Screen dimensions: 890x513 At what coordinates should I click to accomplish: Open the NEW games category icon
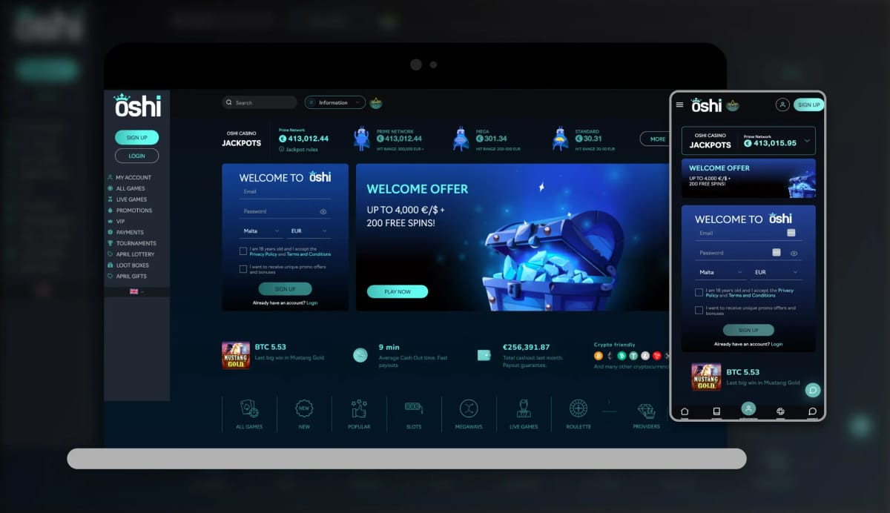coord(303,408)
